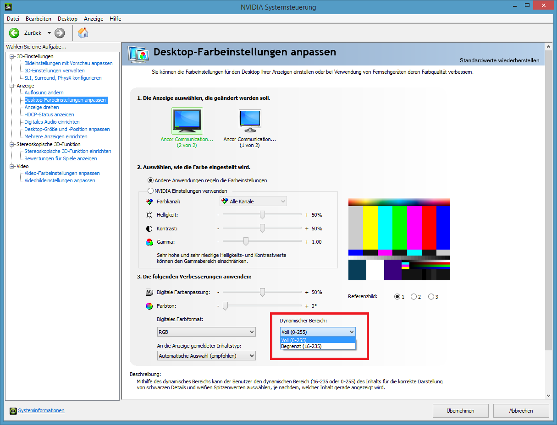Open the home page via house icon
Image resolution: width=557 pixels, height=425 pixels.
[83, 33]
